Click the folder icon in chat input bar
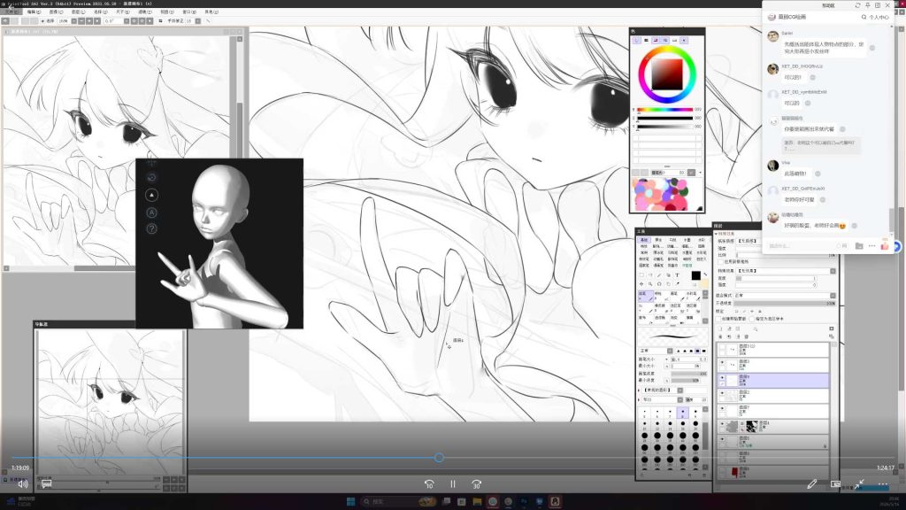This screenshot has height=510, width=906. (859, 246)
